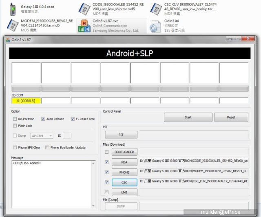This screenshot has height=217, width=261.
Task: Enable Phone Bootloader Update option
Action: 47,147
